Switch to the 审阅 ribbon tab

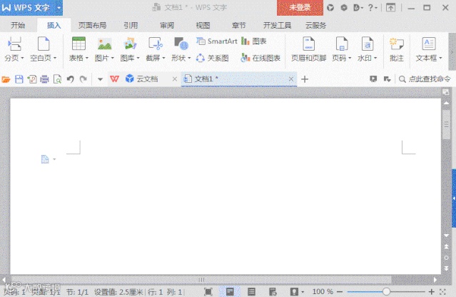pos(167,26)
